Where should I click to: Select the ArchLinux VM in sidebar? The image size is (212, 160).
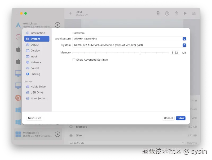[38, 25]
